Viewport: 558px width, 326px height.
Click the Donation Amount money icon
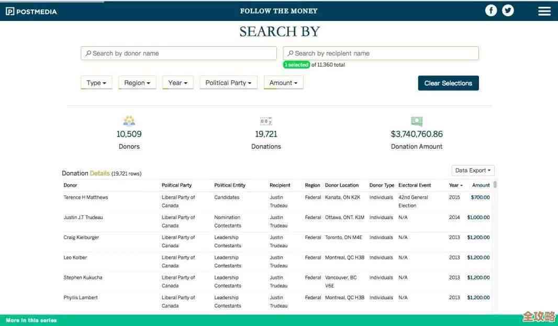point(417,121)
